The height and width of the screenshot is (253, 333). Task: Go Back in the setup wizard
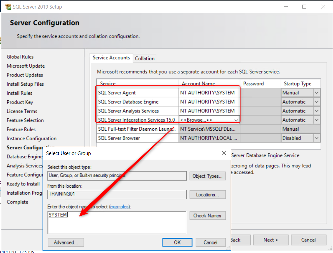(x=240, y=240)
